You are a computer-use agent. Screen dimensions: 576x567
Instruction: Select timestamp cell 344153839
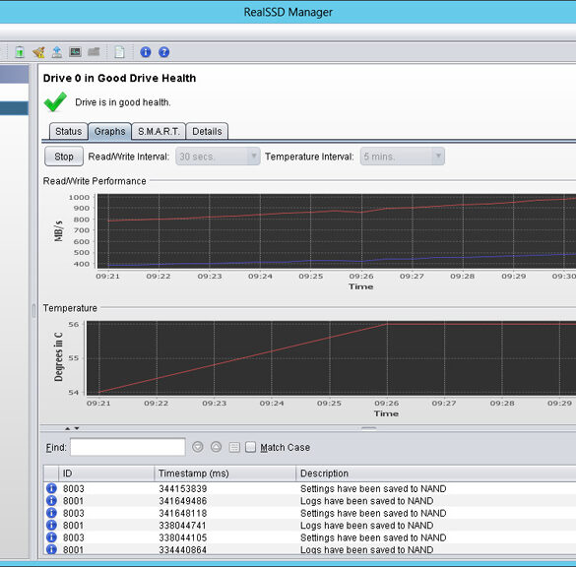183,489
